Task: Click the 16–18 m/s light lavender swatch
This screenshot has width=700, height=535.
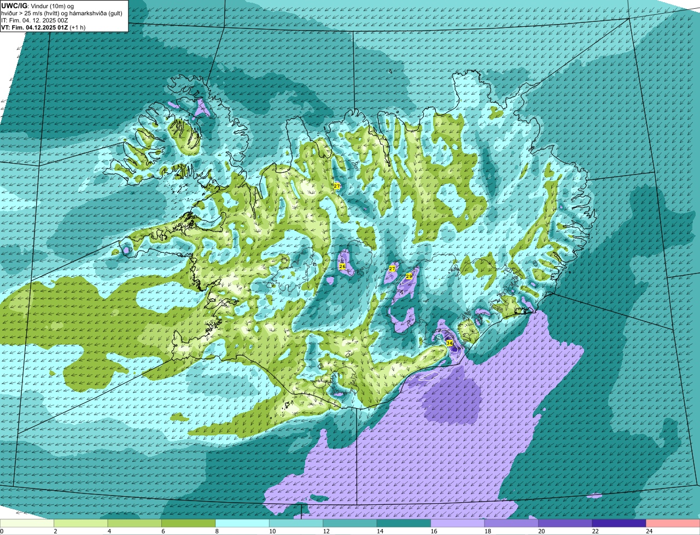Action: [x=458, y=524]
